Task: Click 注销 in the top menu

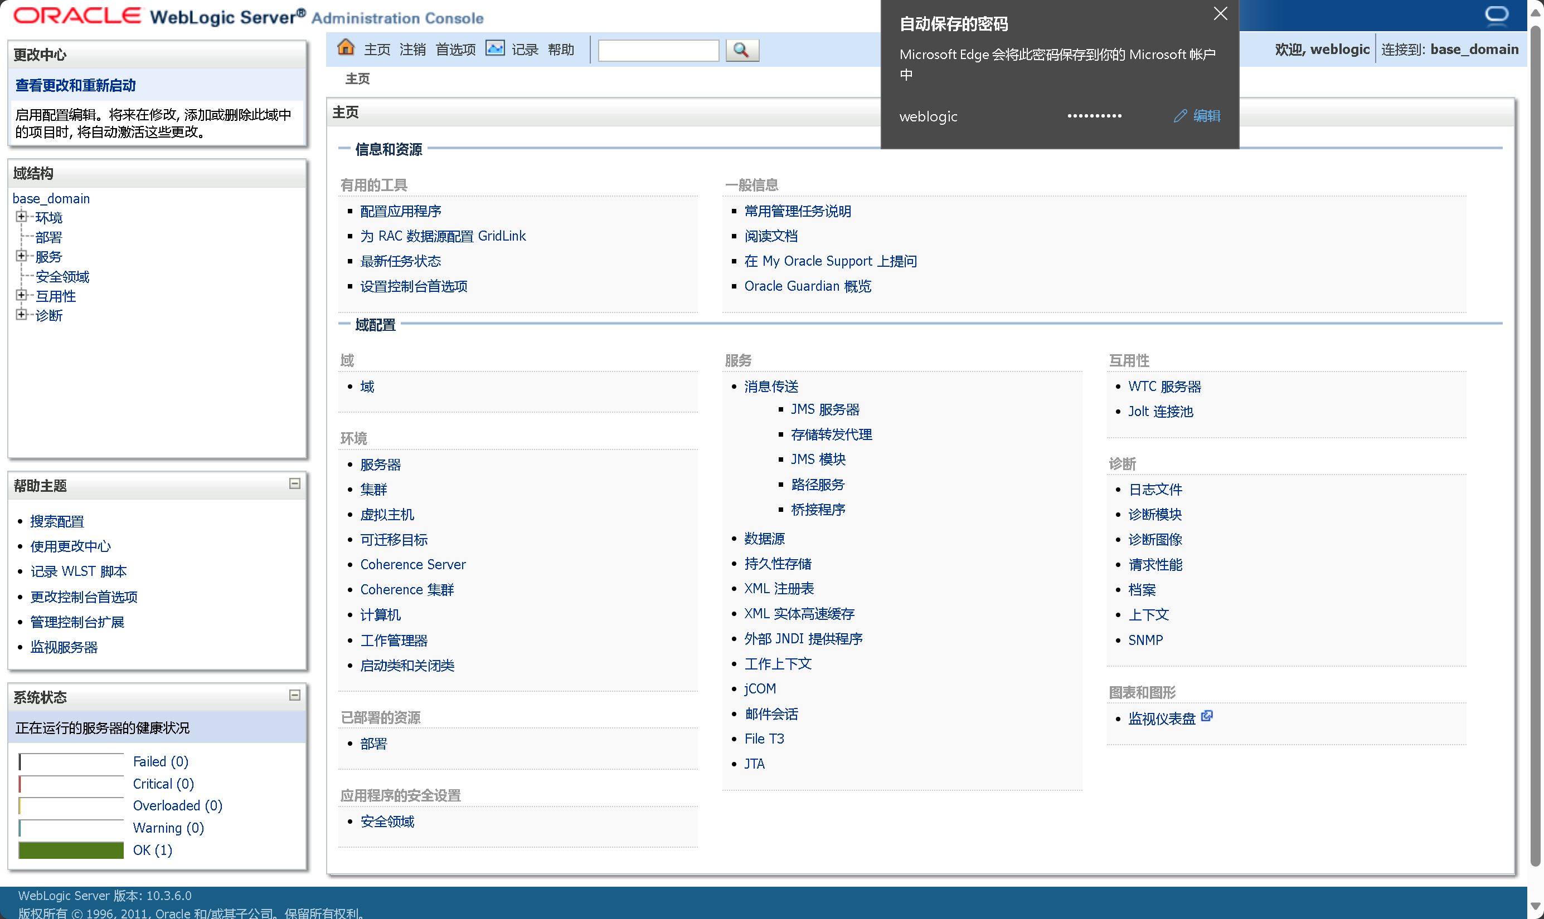Action: click(412, 50)
